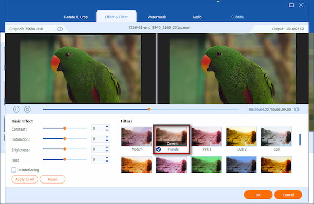314x204 pixels.
Task: Select the Modern filter thumbnail
Action: click(x=137, y=136)
